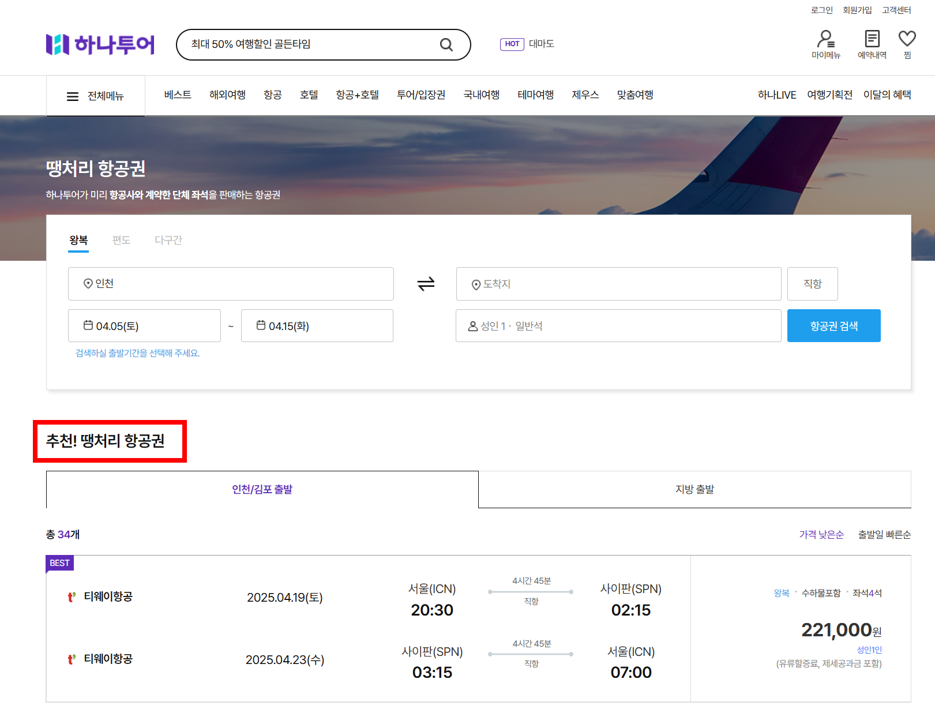Click the 도착지 destination field
The image size is (935, 709).
pyautogui.click(x=618, y=284)
